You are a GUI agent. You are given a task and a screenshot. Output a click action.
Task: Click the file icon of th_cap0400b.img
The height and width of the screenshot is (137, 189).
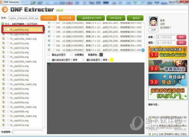[3, 111]
